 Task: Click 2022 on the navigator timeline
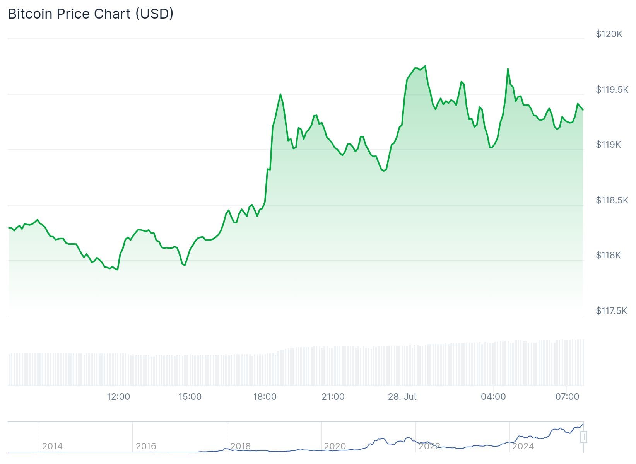coord(429,446)
